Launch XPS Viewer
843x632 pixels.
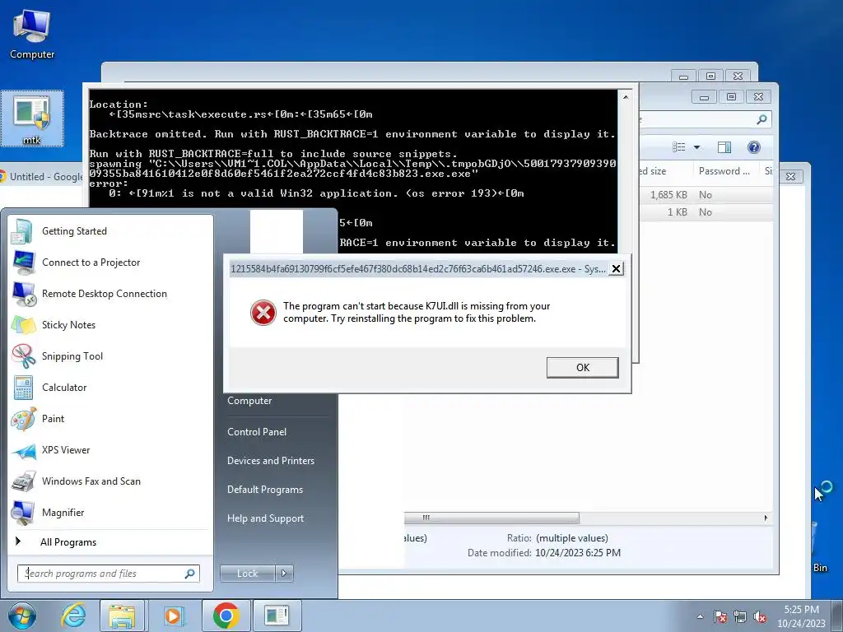coord(110,450)
